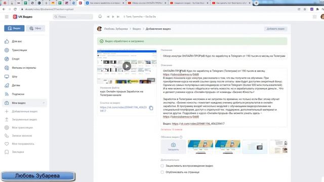The image size is (324, 182).
Task: Reload the page with the browser refresh icon
Action: [15, 9]
